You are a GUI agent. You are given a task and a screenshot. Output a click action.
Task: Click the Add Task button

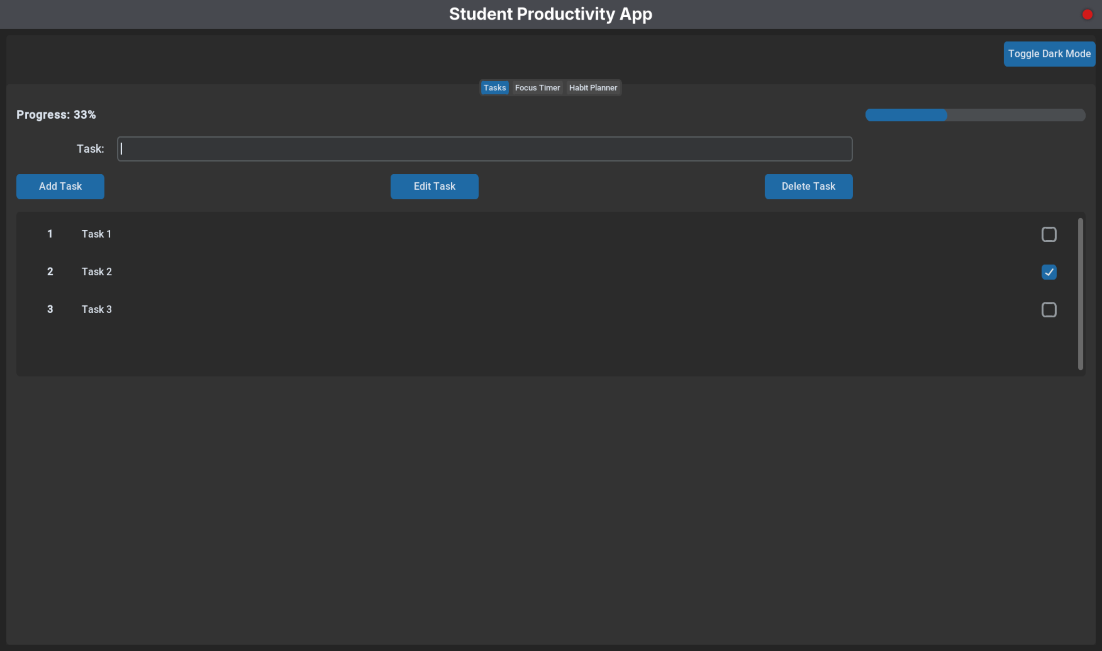(x=60, y=186)
